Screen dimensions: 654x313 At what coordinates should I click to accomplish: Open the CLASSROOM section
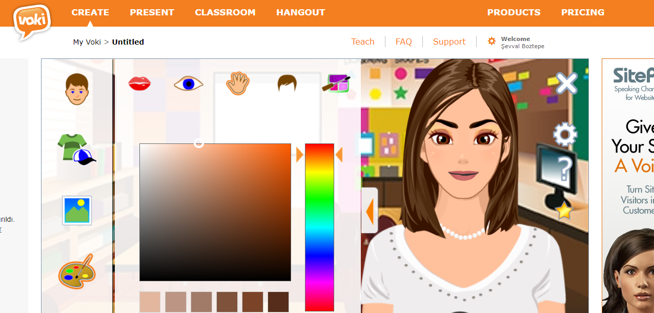225,12
